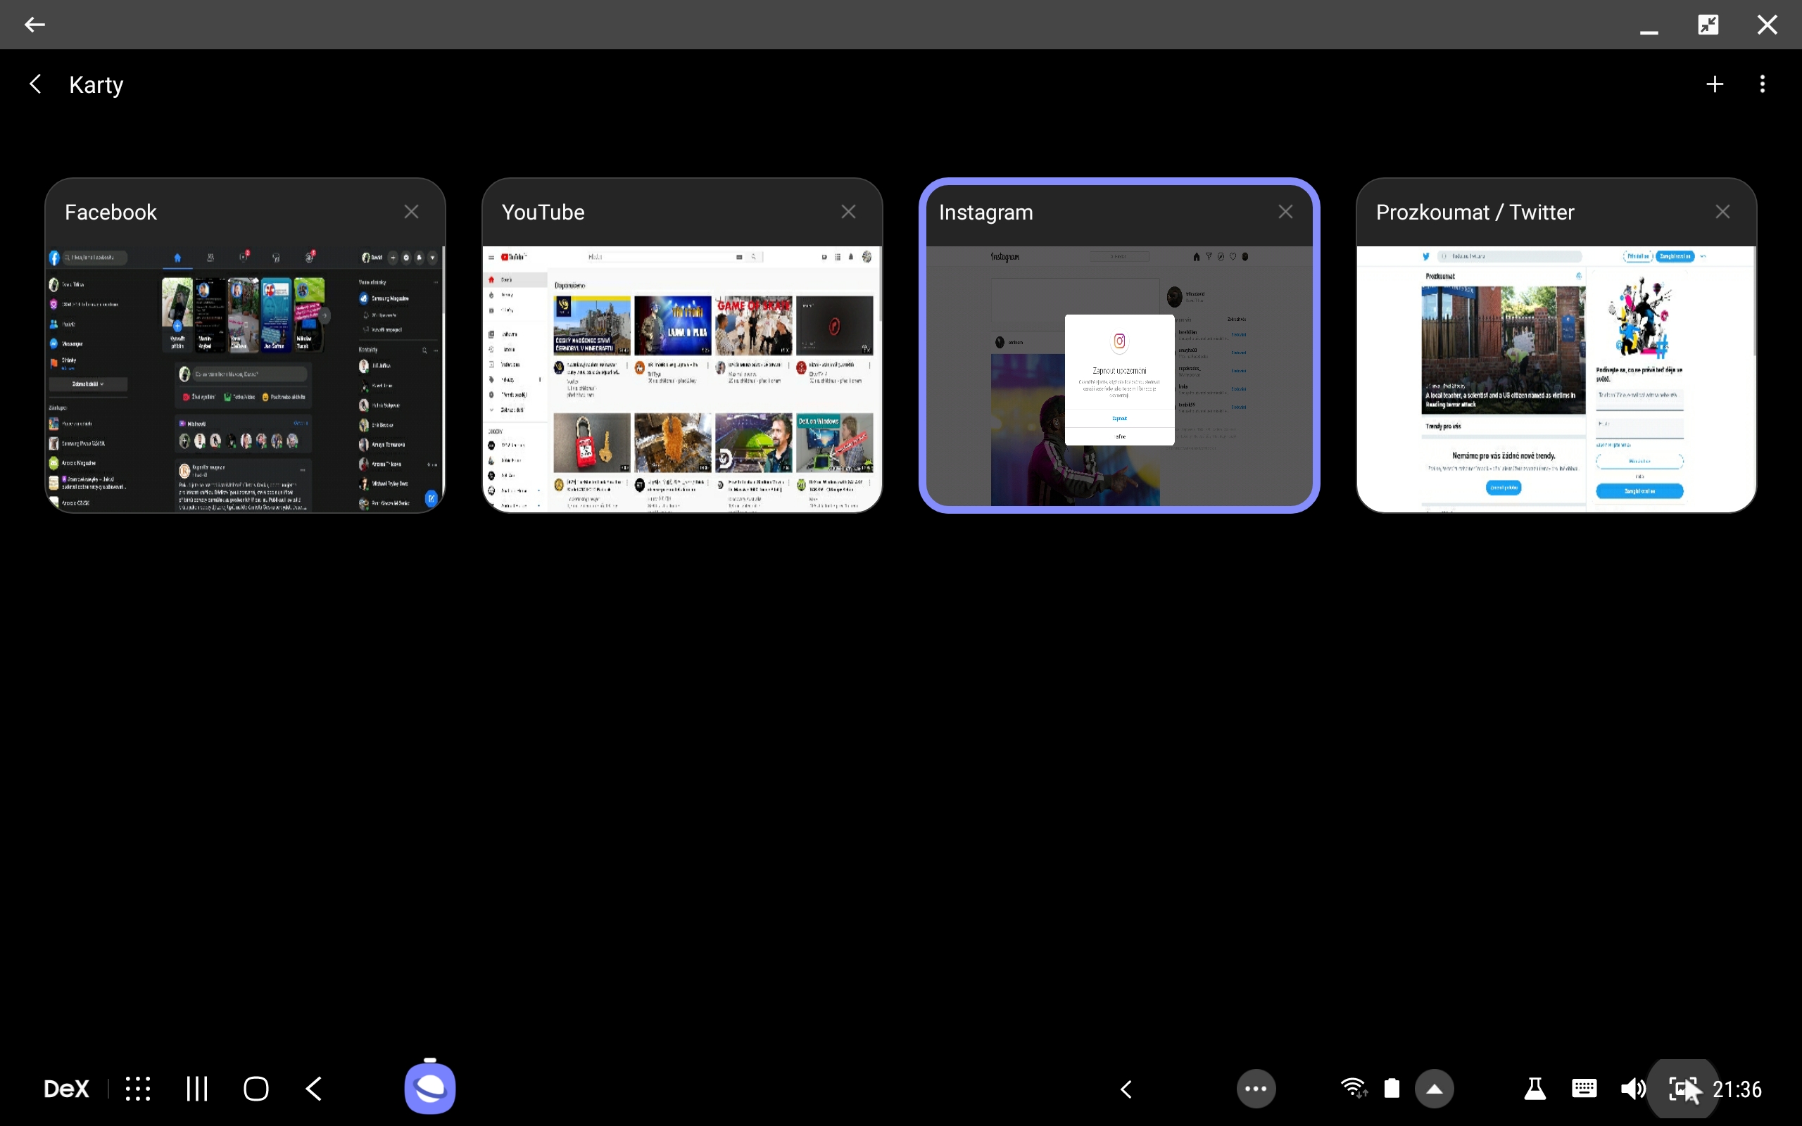Expand the taskbar overflow ellipsis button

click(1256, 1089)
